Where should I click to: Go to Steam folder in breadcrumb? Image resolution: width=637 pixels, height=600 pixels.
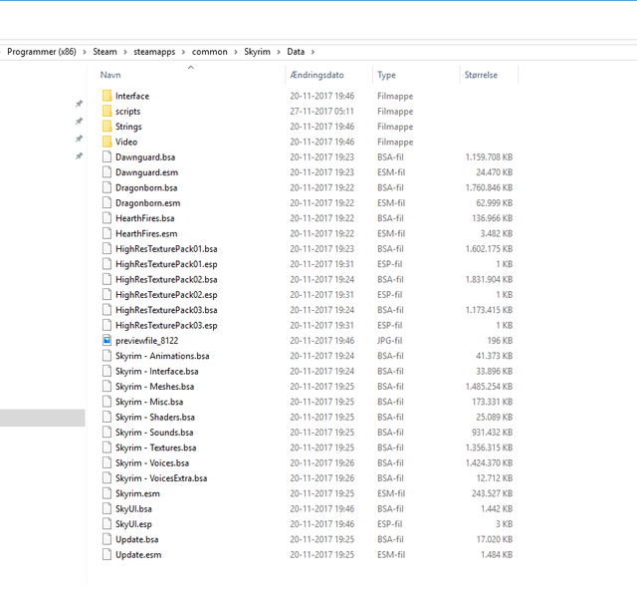(105, 52)
